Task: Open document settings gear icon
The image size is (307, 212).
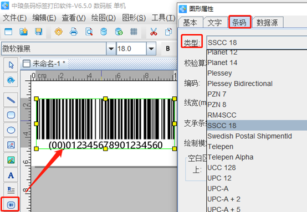Action: 59,32
